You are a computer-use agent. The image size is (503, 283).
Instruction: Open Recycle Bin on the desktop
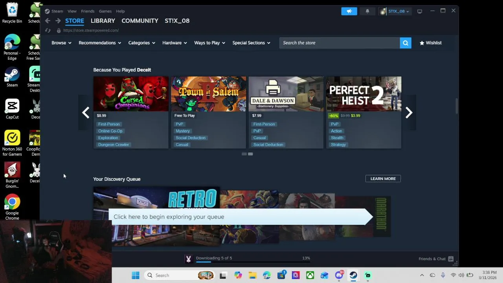12,13
